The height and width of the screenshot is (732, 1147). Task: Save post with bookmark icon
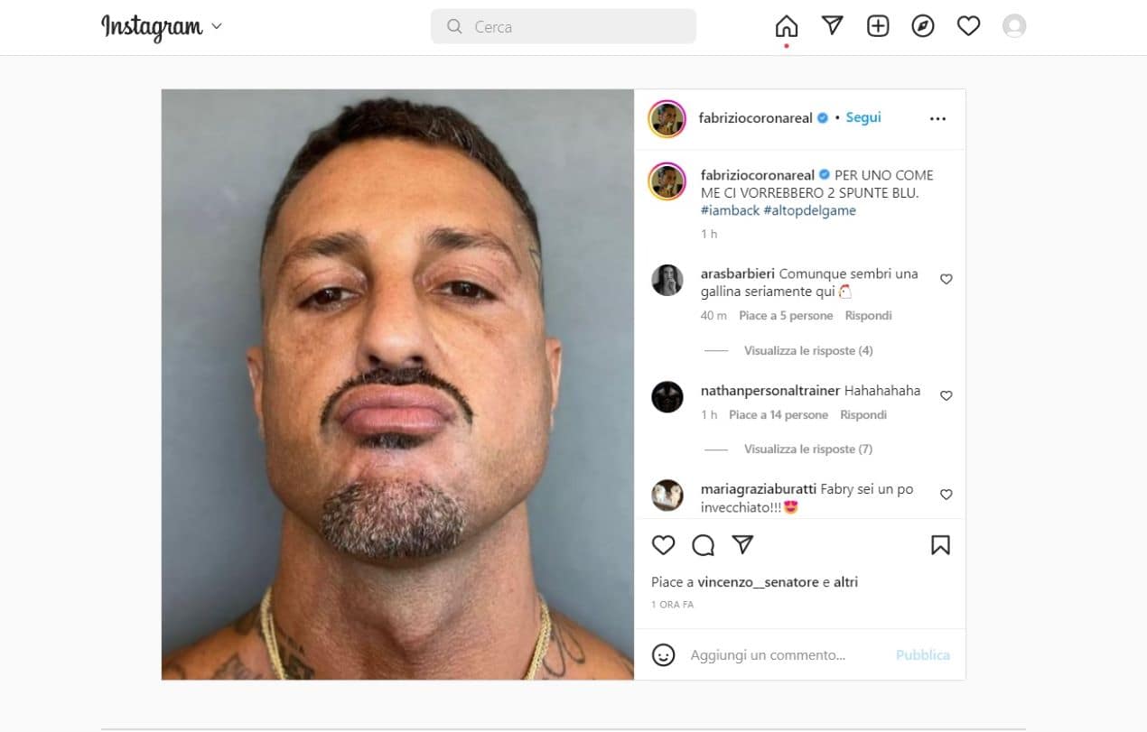tap(940, 545)
